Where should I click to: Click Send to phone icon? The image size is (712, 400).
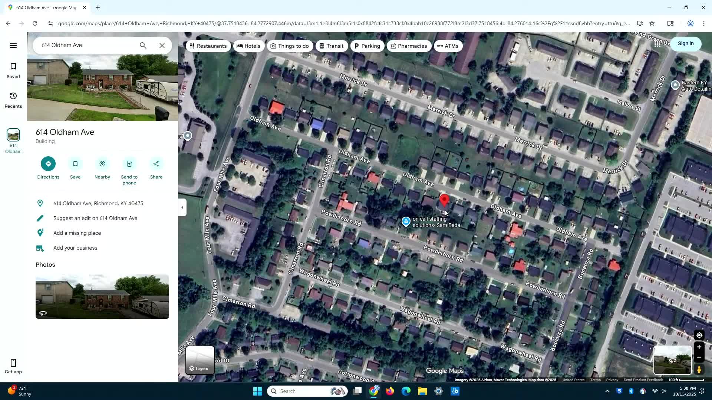pos(129,164)
